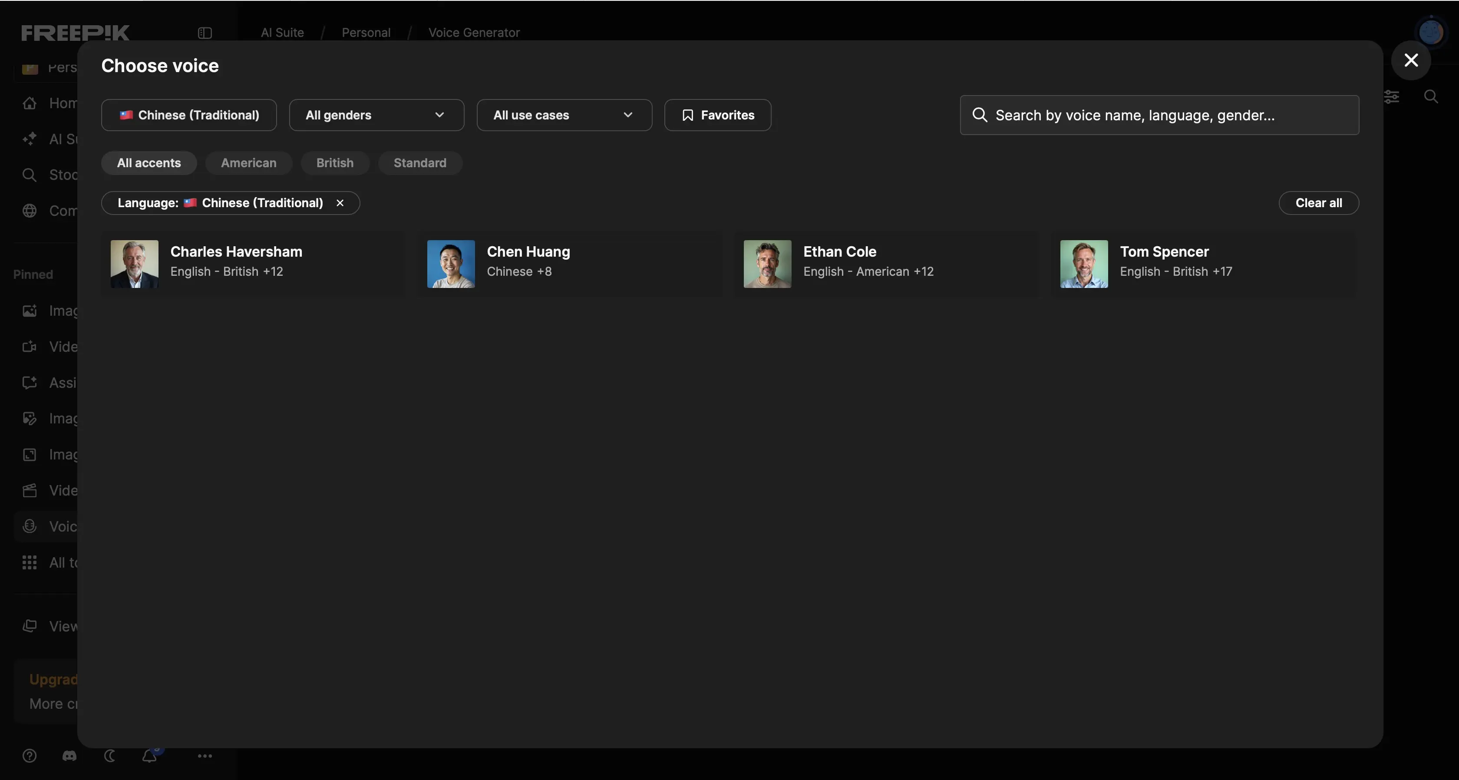Click the Discord icon in the bottom bar
1459x780 pixels.
click(x=69, y=756)
